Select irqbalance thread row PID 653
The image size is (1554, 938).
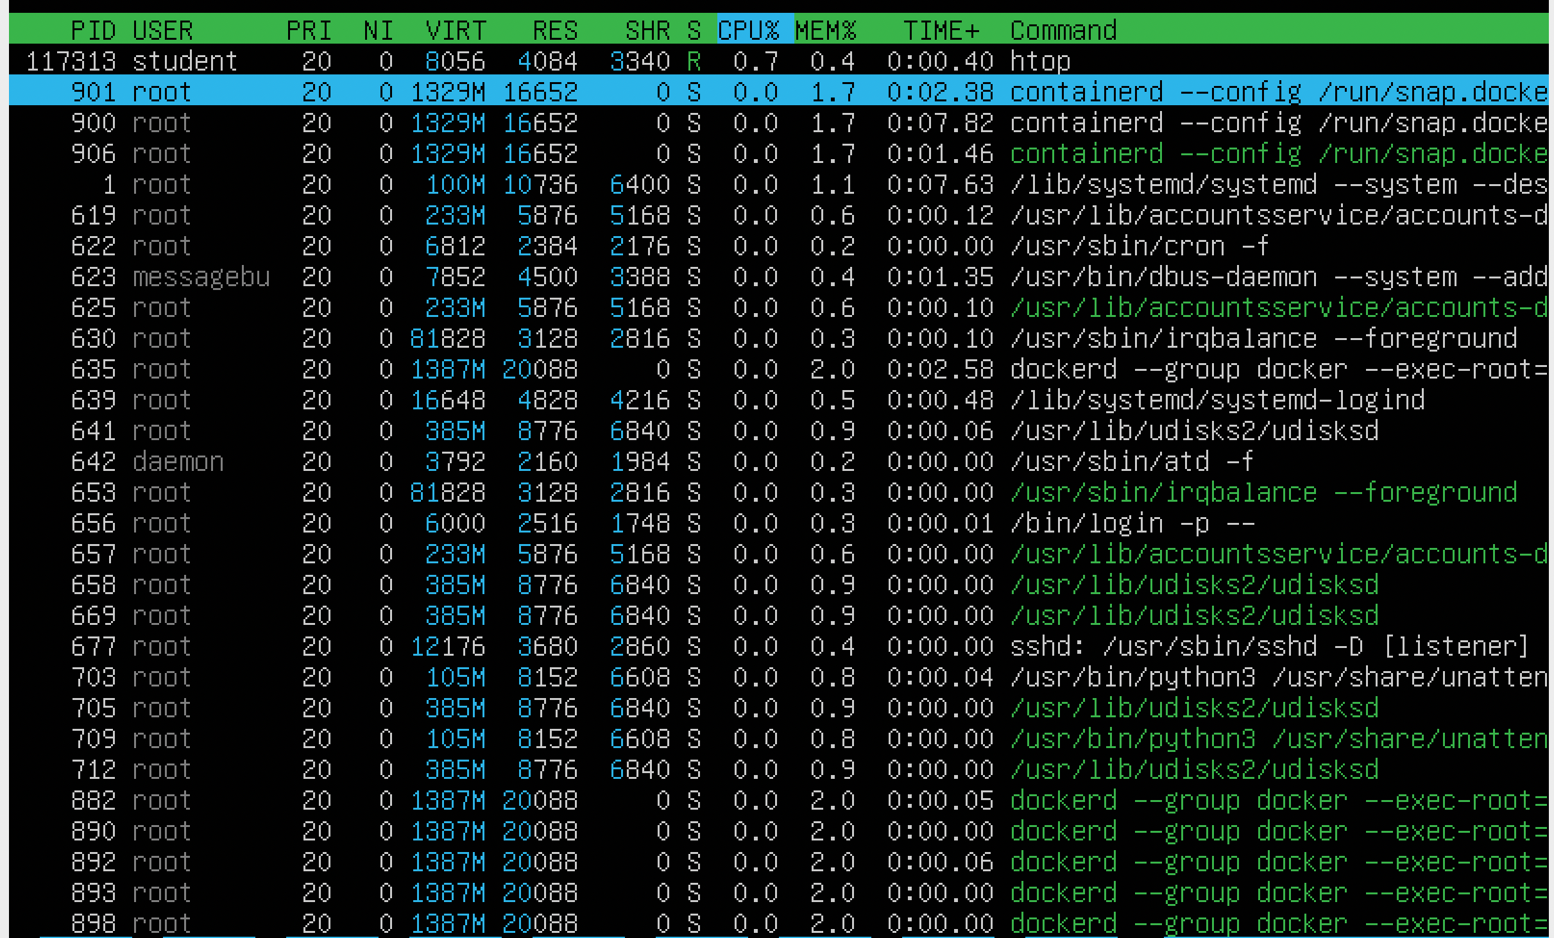pyautogui.click(x=779, y=492)
